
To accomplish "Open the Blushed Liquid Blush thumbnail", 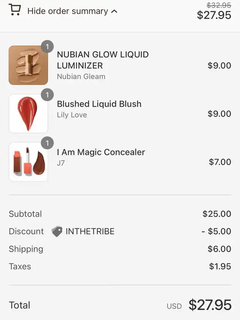I will click(28, 114).
